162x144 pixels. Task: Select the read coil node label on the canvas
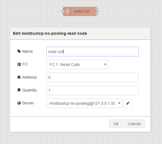coord(81,11)
